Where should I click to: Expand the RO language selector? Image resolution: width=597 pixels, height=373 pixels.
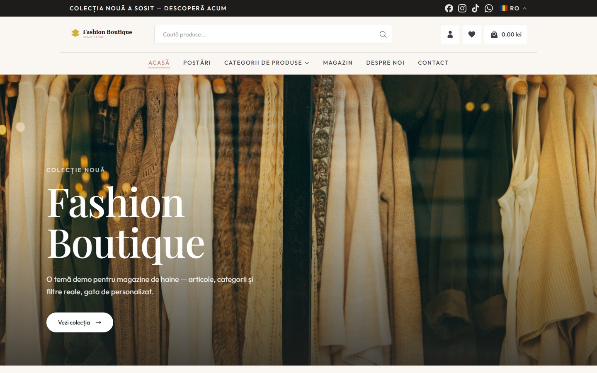[x=513, y=8]
